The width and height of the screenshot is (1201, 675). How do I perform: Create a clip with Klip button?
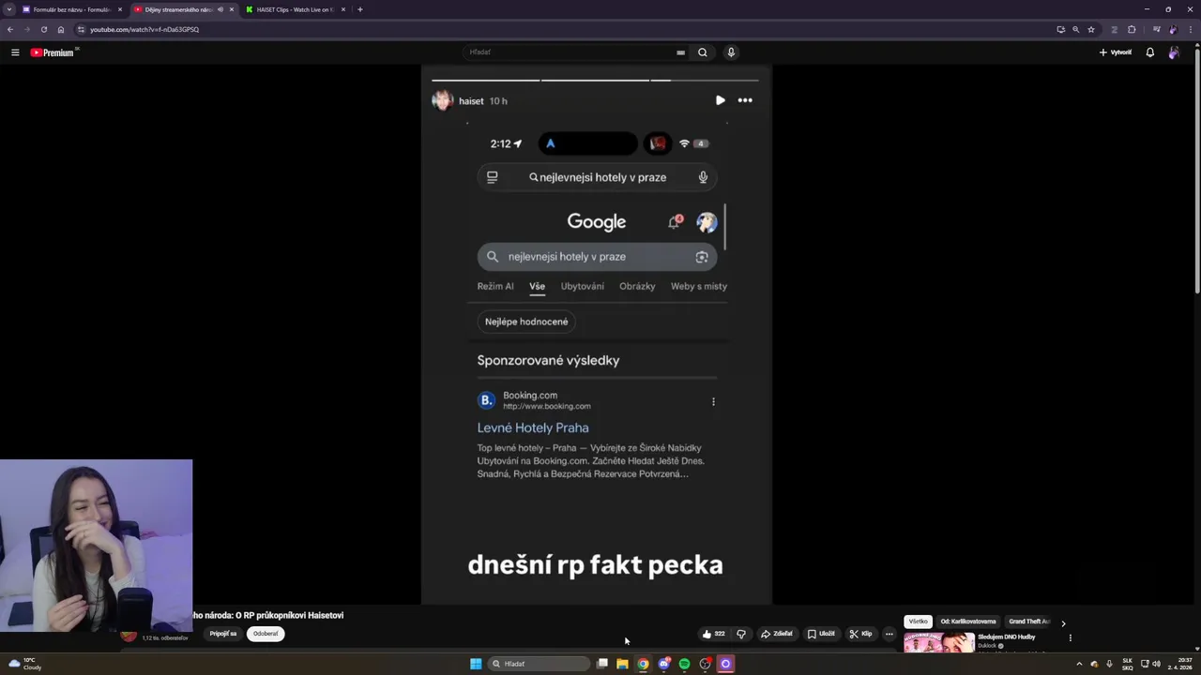click(860, 634)
